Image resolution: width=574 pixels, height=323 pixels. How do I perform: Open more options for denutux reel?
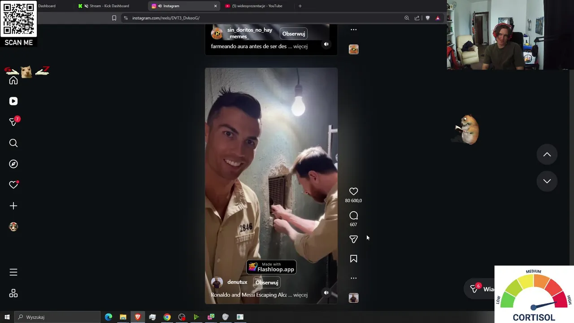pyautogui.click(x=353, y=278)
